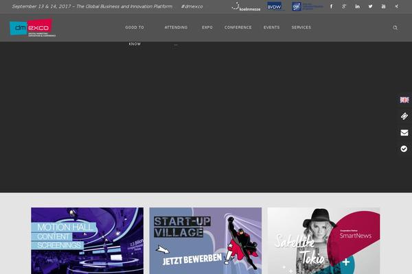
Task: Open the search magnifier icon
Action: [x=396, y=27]
